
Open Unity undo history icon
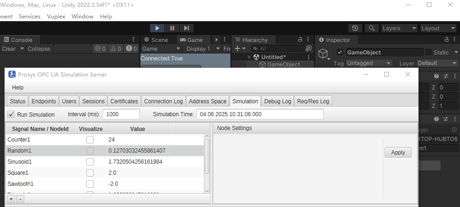tap(355, 28)
